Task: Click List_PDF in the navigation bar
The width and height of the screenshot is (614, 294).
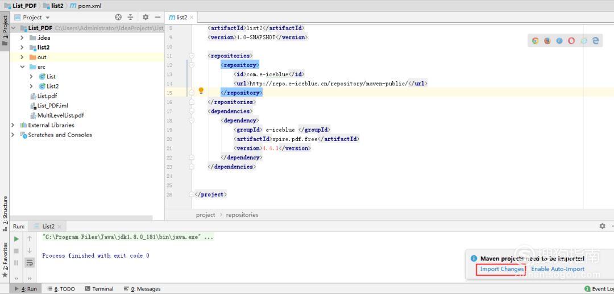Action: coord(20,6)
